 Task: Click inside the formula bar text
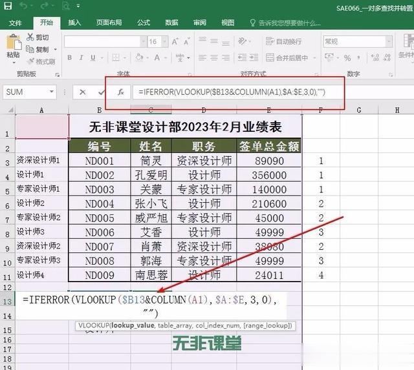pos(232,92)
